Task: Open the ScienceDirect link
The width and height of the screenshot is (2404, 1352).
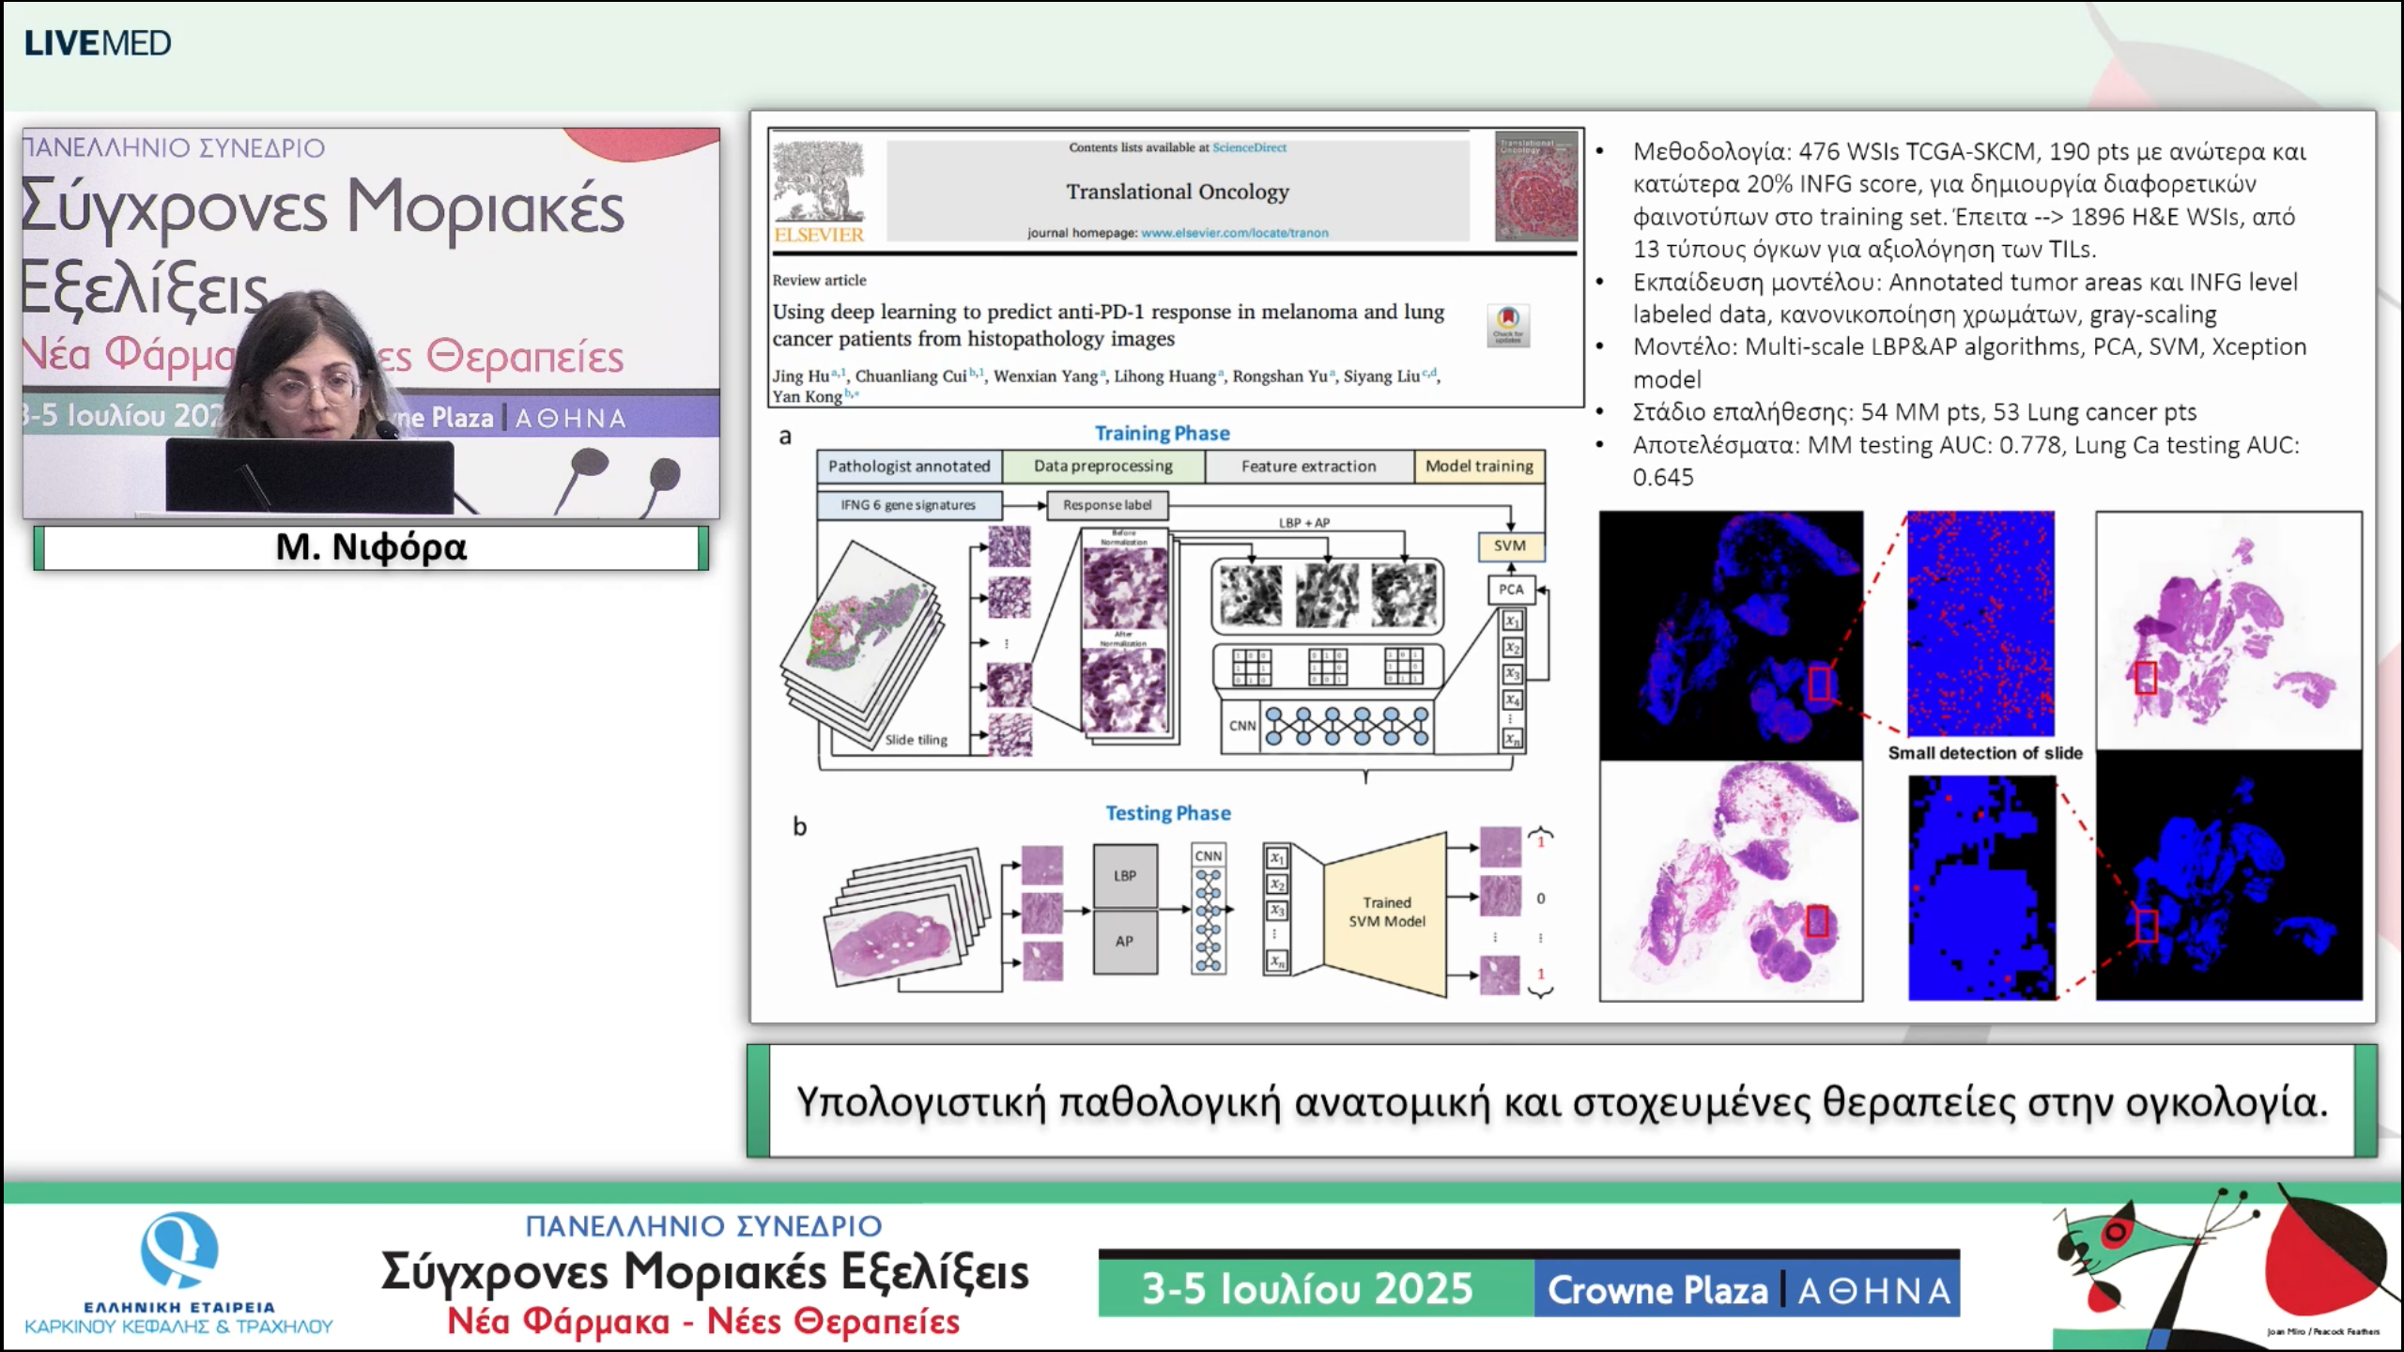Action: point(1249,147)
